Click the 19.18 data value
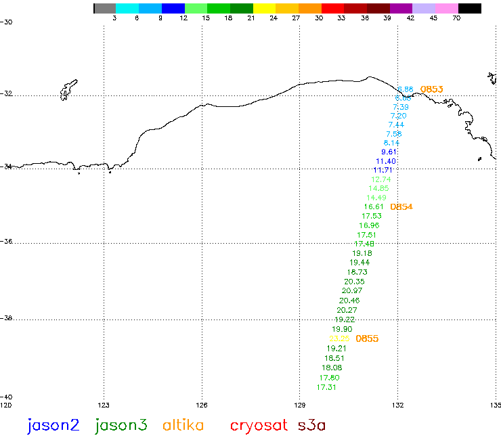Image resolution: width=501 pixels, height=440 pixels. (362, 253)
